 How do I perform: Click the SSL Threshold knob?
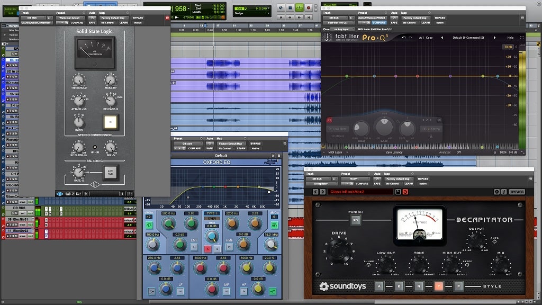[x=79, y=80]
